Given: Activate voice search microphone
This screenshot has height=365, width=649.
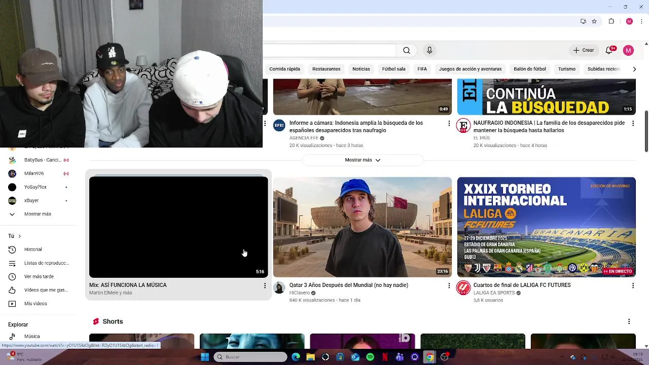Looking at the screenshot, I should pos(429,50).
